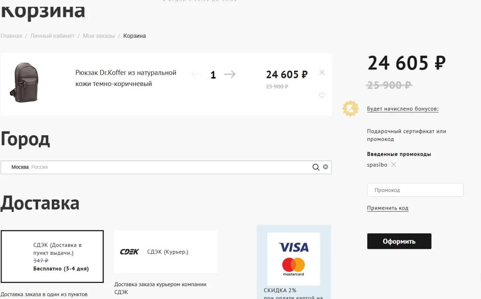Go to Личный кабинет breadcrumb

tap(53, 36)
